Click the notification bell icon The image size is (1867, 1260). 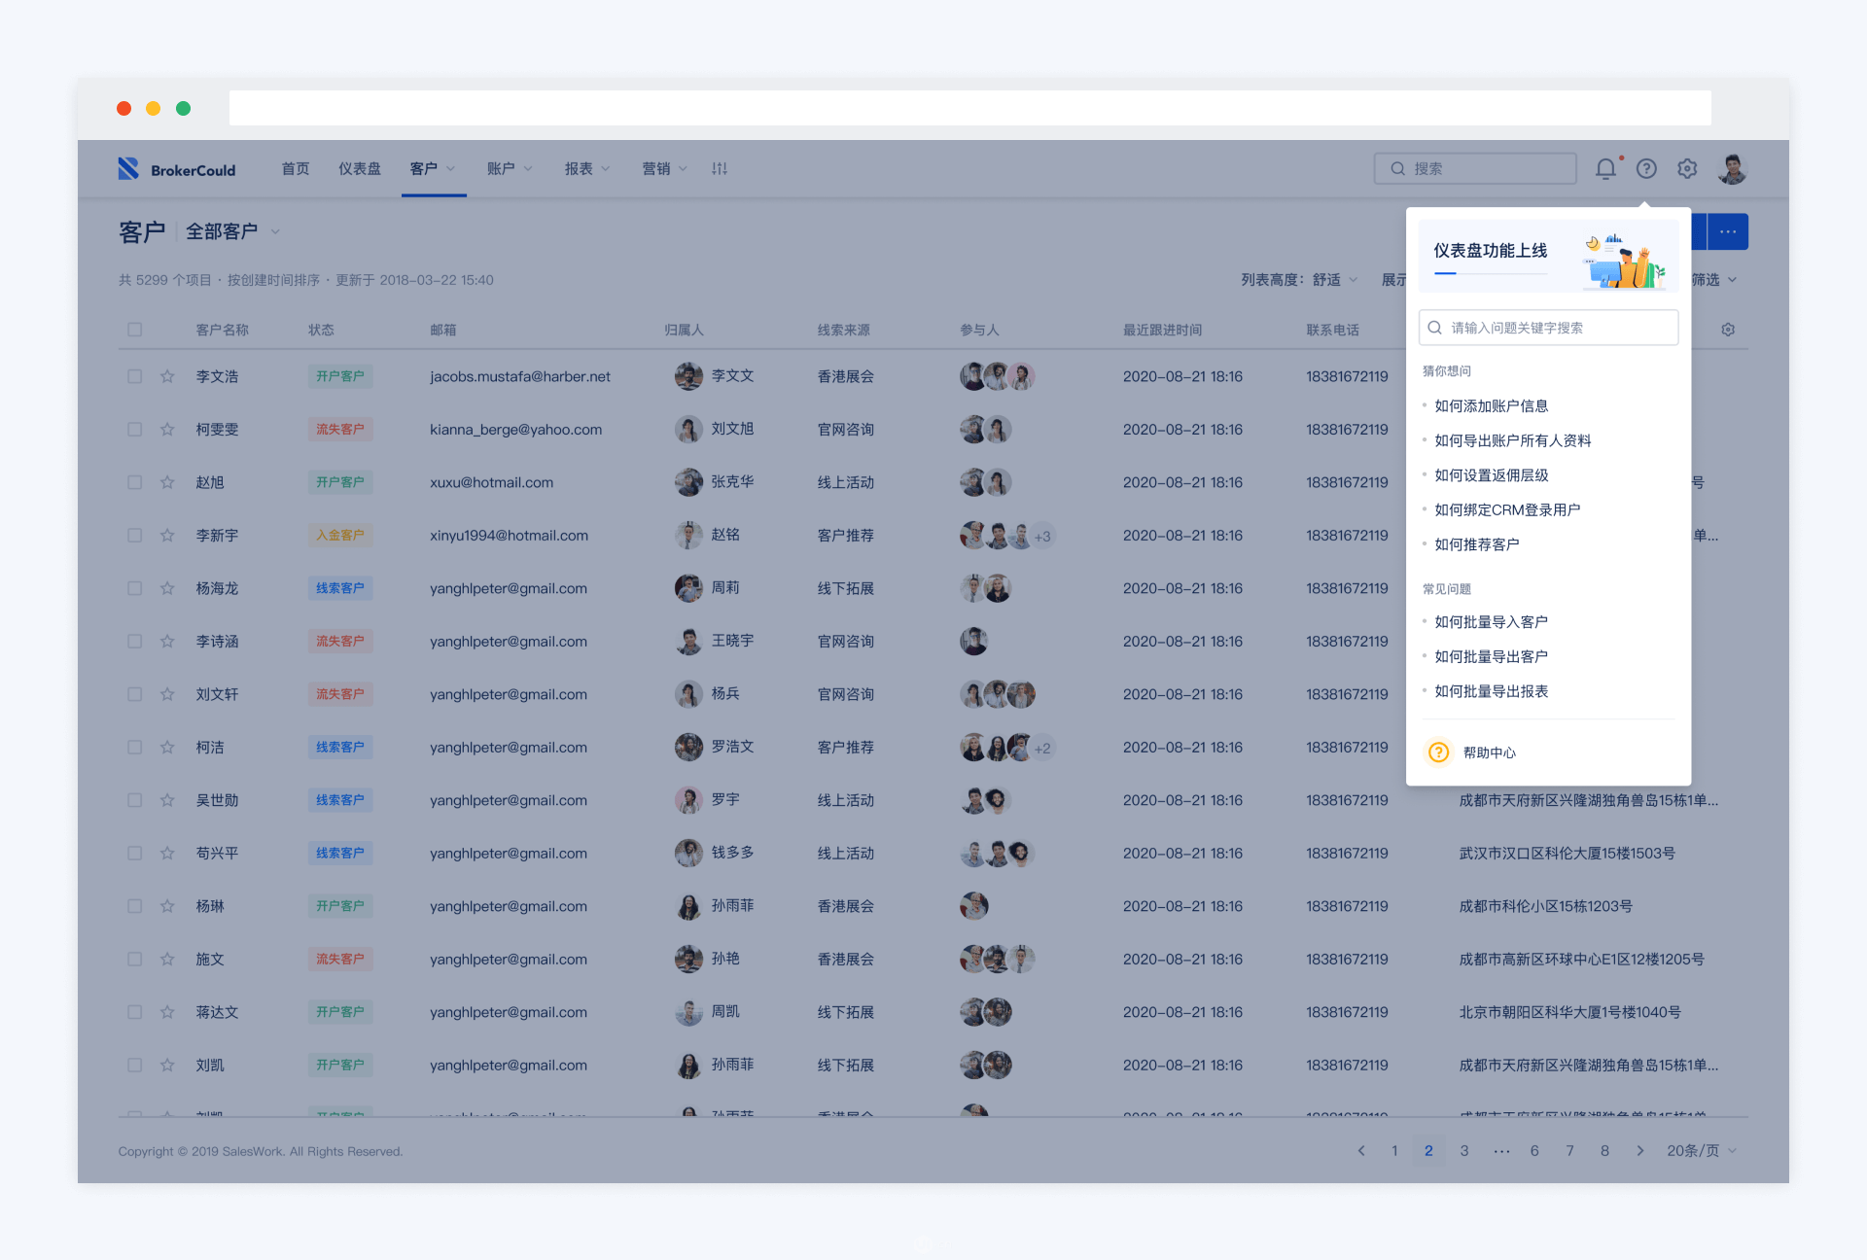(x=1605, y=169)
